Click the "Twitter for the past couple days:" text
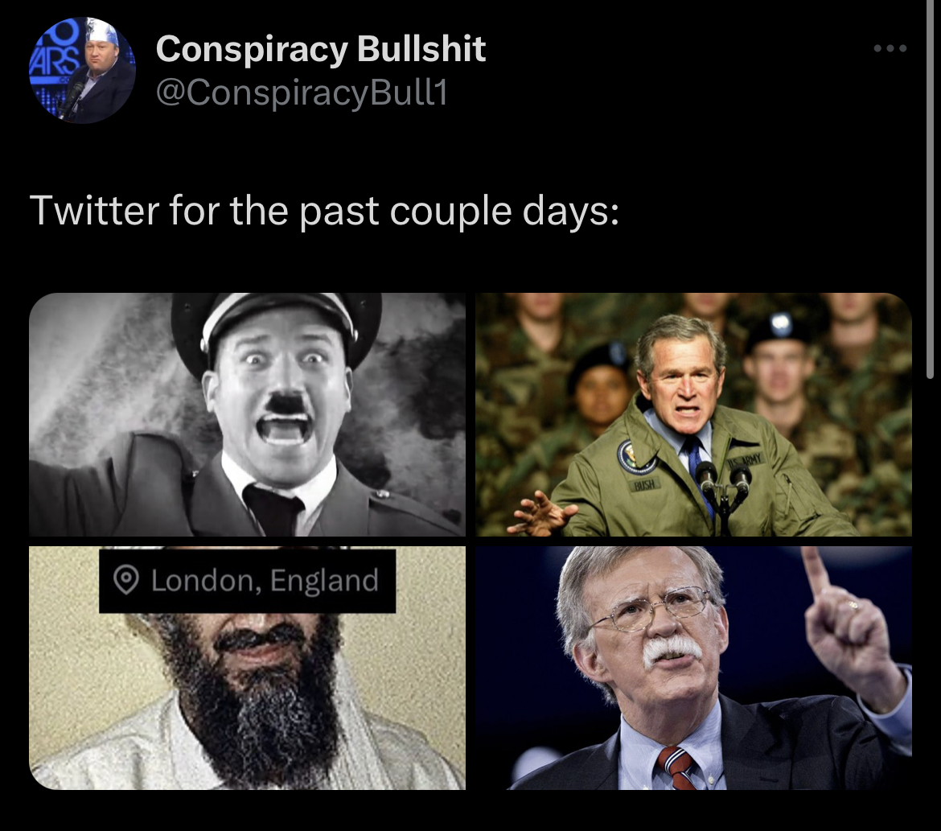The image size is (941, 831). click(324, 211)
